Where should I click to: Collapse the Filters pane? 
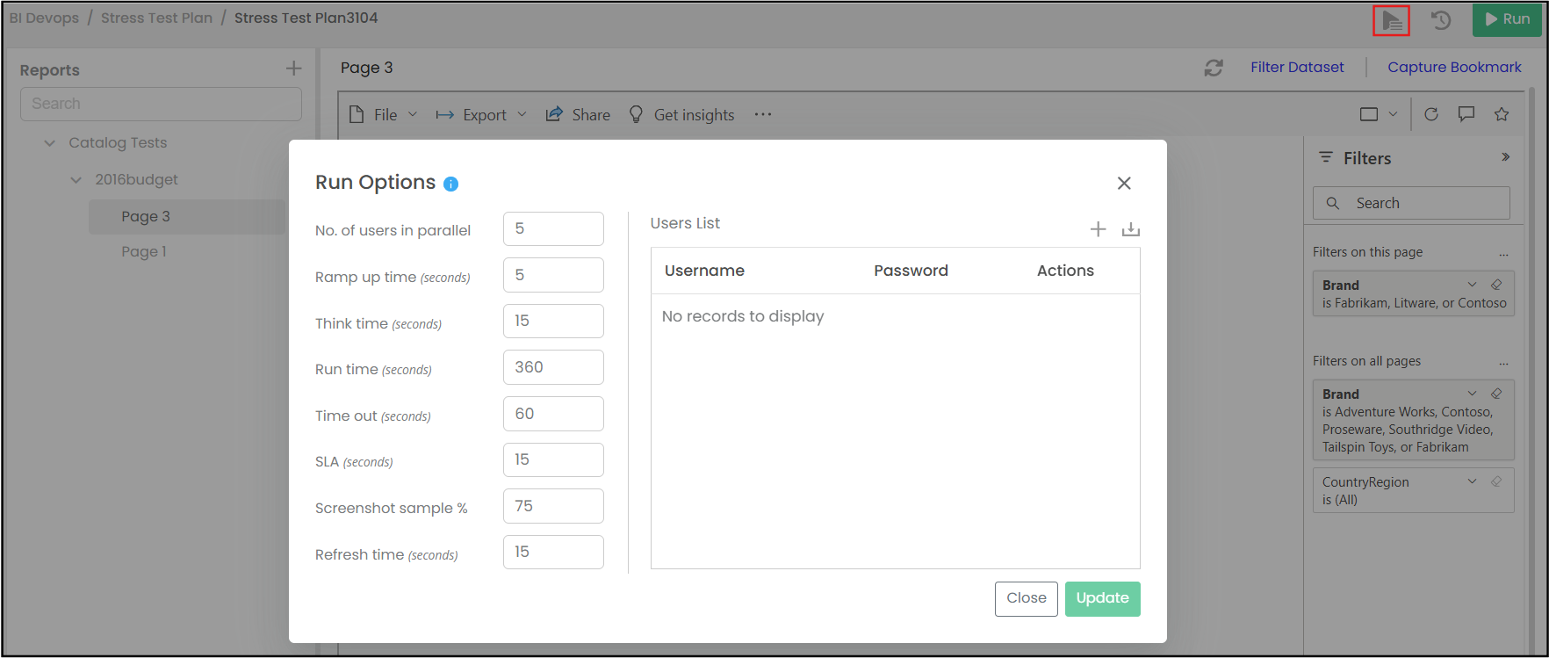click(x=1505, y=157)
